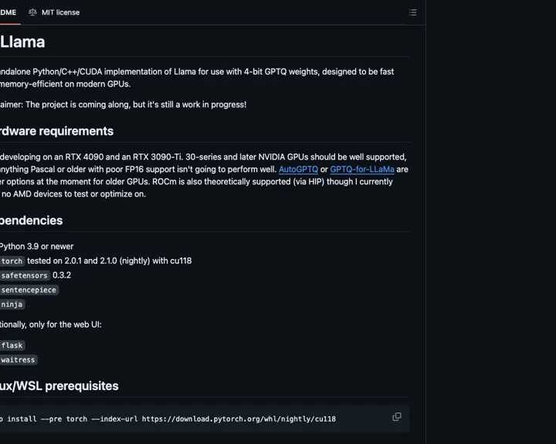Click the Disclaimer work-in-progress sentence

(x=124, y=105)
